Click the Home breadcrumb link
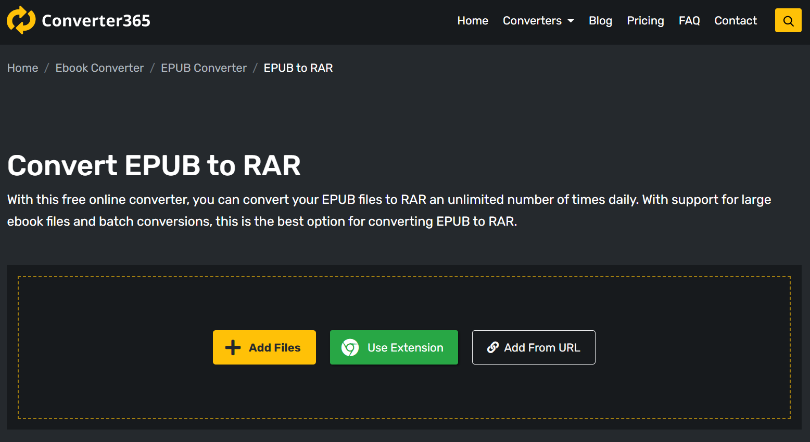810x442 pixels. pos(23,68)
